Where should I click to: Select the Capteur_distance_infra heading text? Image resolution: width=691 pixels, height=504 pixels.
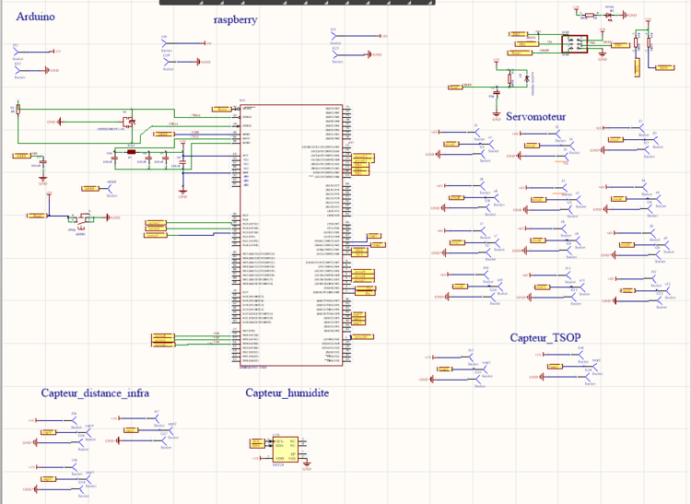pos(95,393)
